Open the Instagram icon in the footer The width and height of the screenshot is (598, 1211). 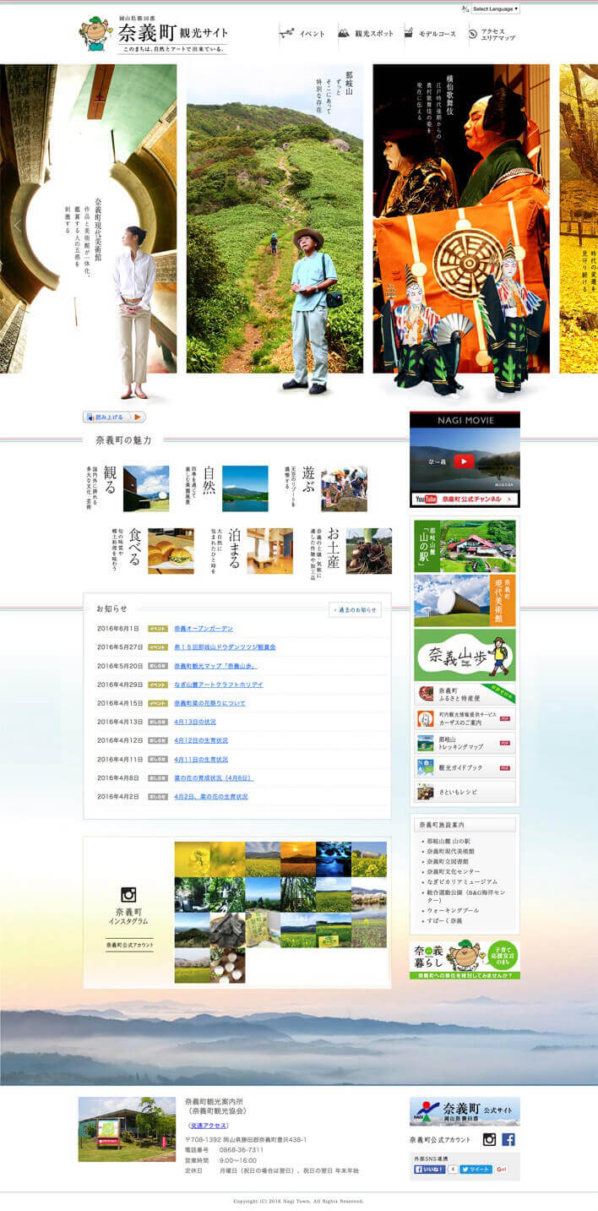489,1139
